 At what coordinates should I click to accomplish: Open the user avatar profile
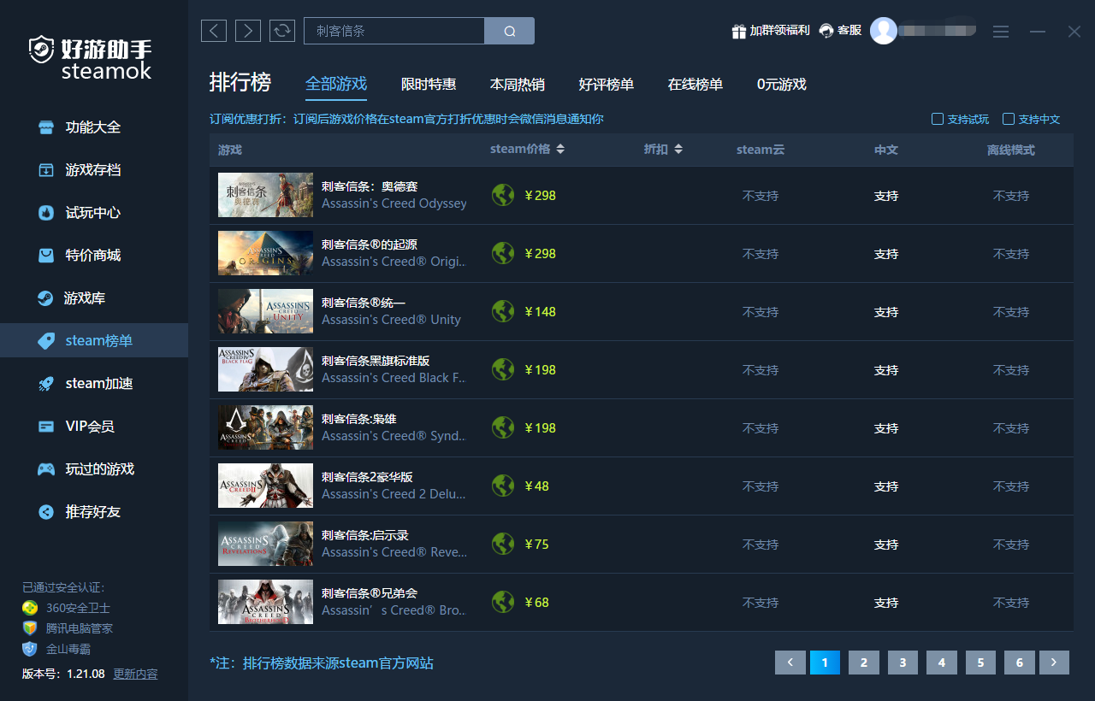pos(884,31)
